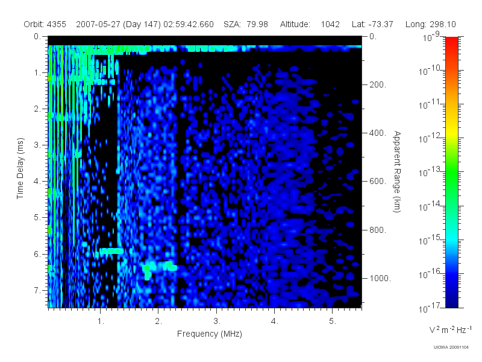This screenshot has width=482, height=362.
Task: Click the 200. apparent range tick label
Action: 378,84
